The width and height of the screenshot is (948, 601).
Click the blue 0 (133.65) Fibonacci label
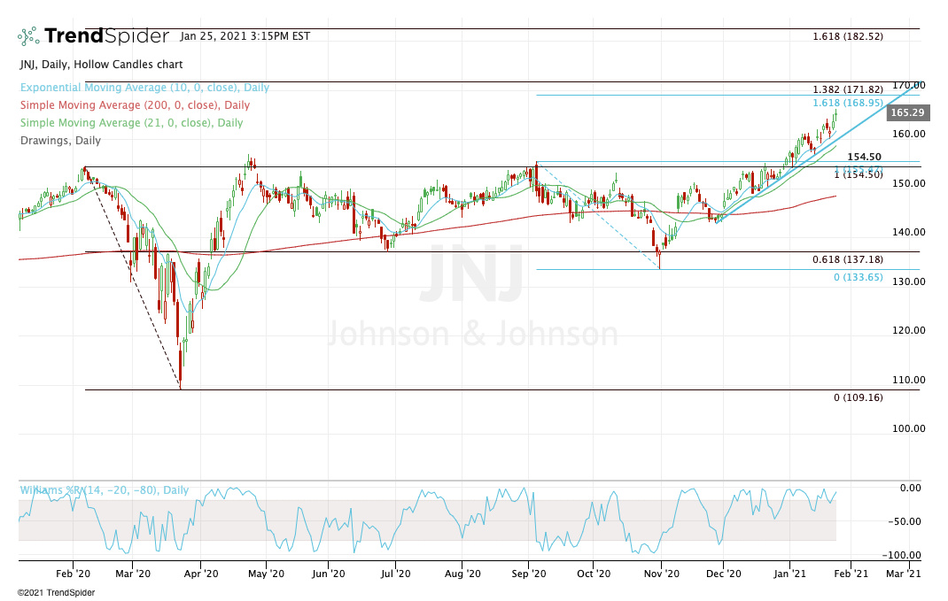click(859, 277)
